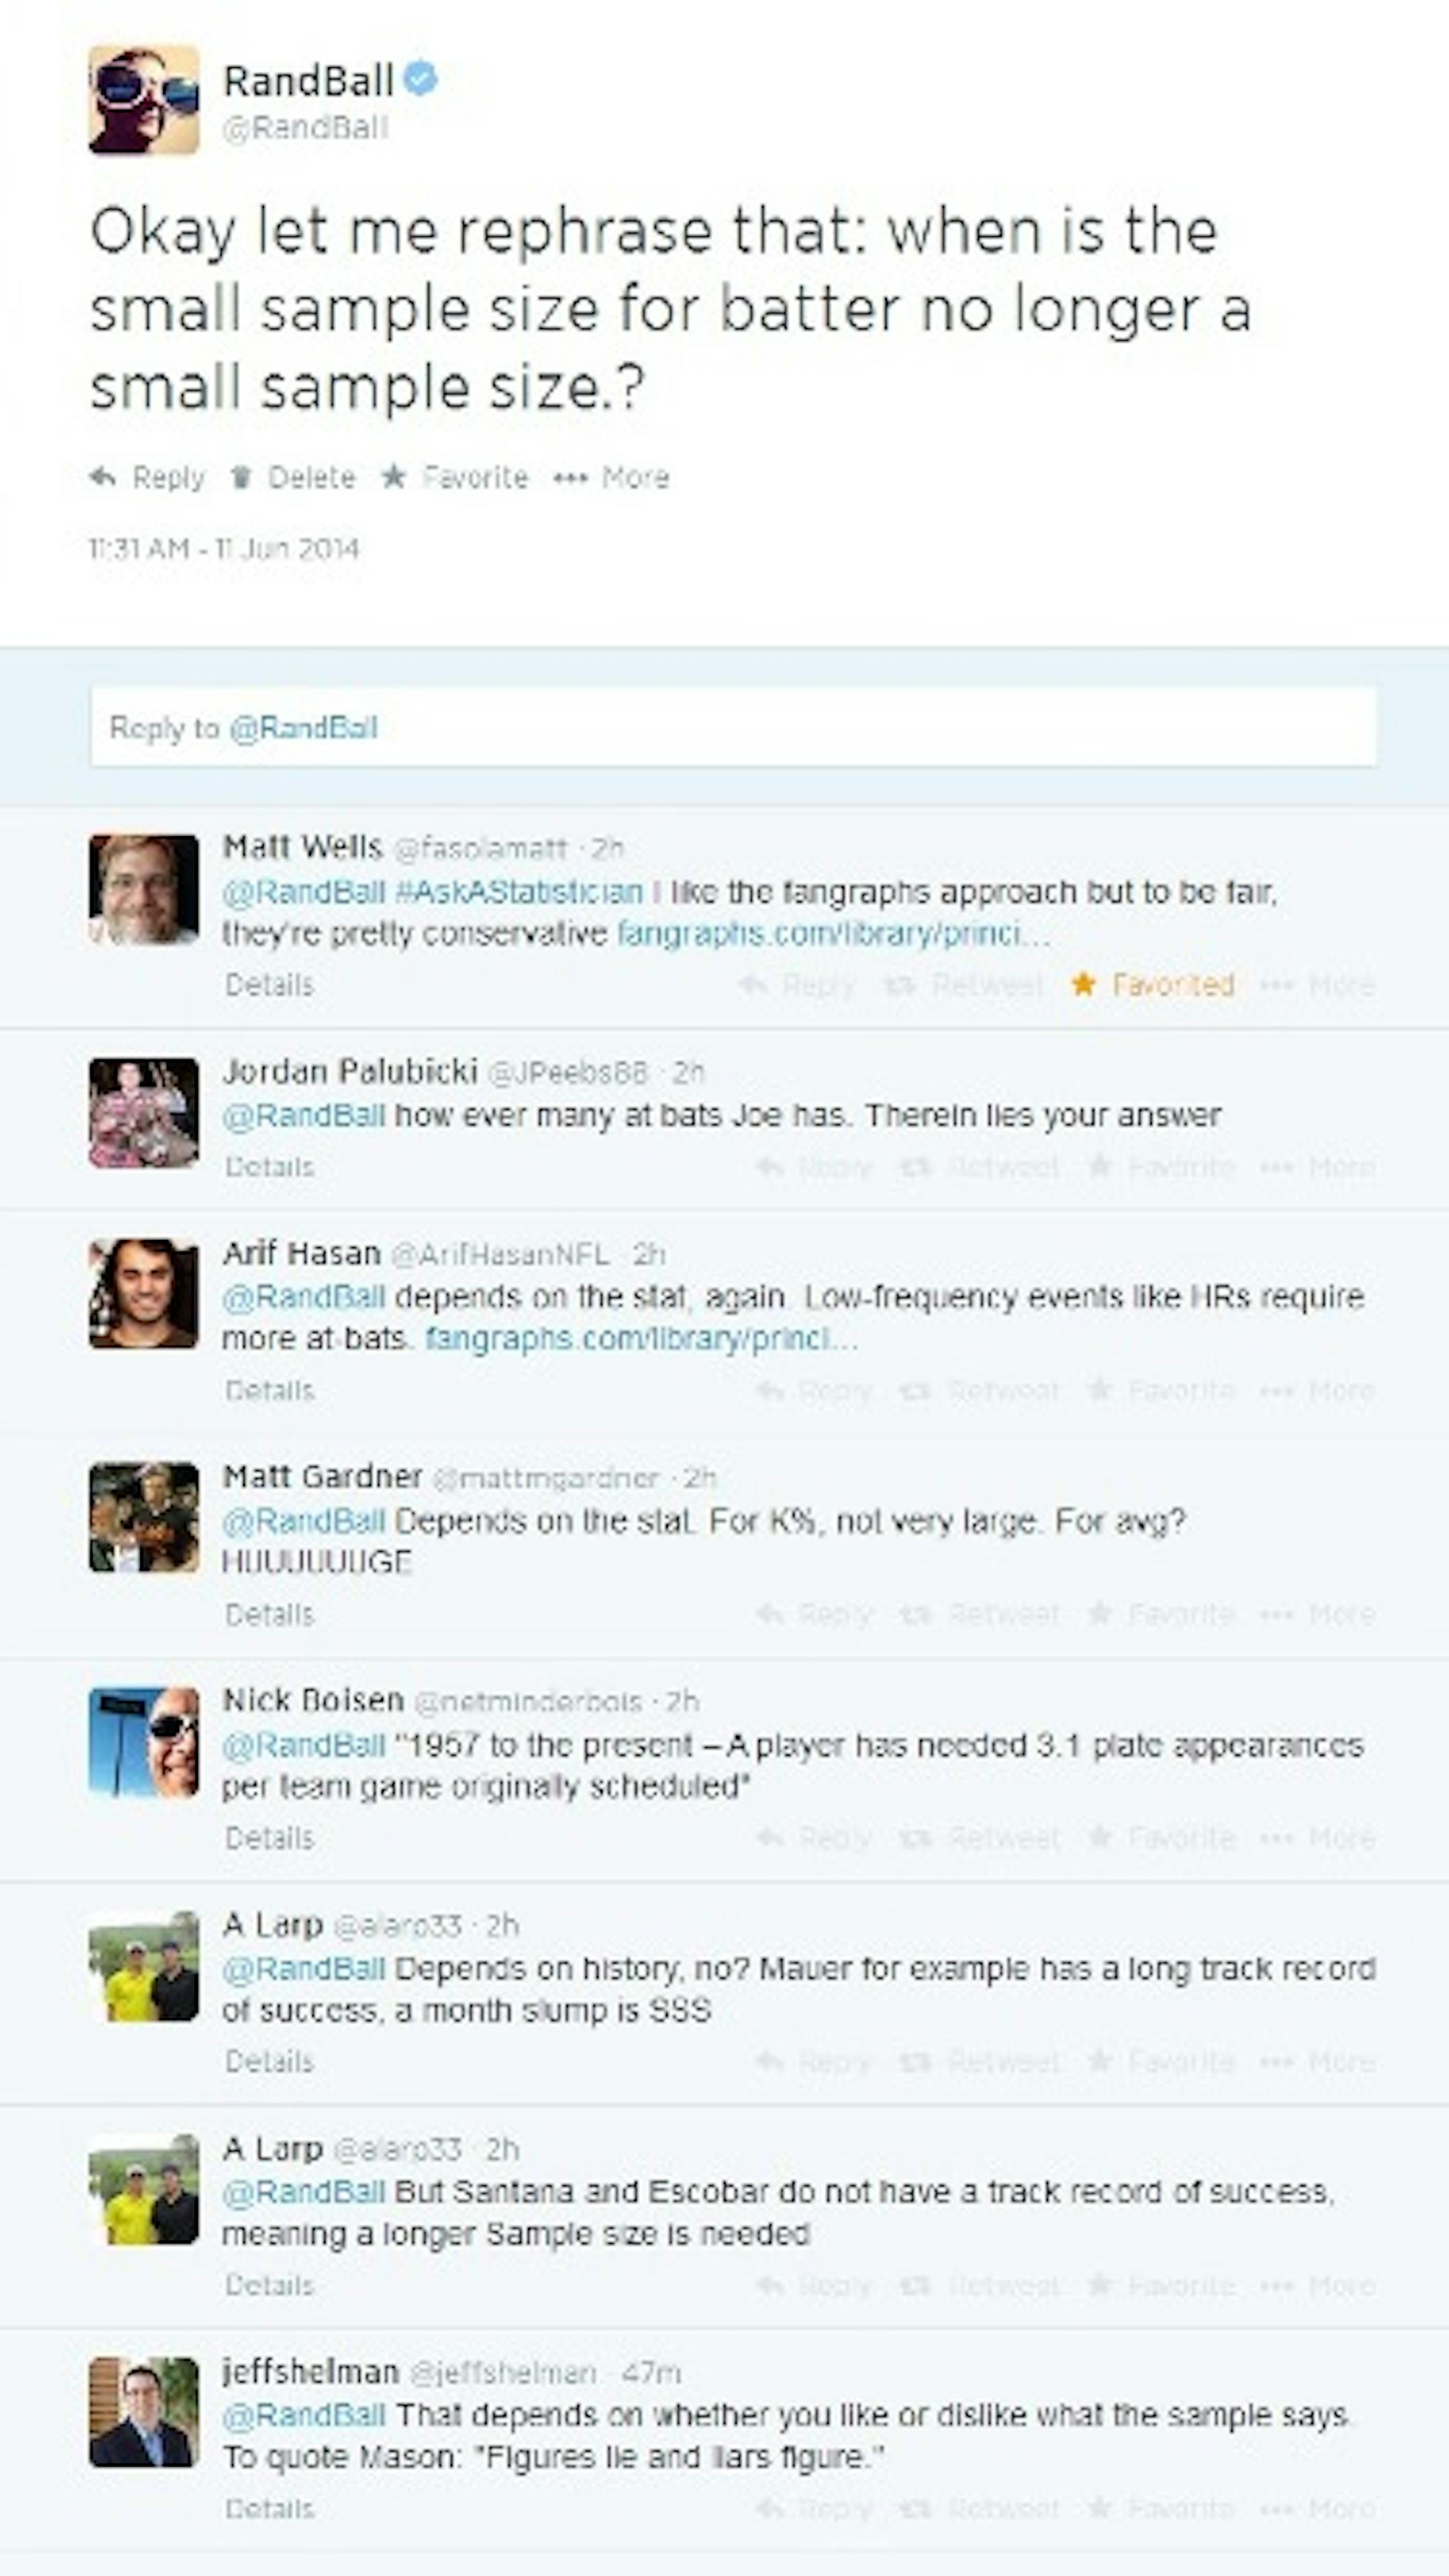Open fangraphs link in Arif Hasan's reply
1449x2576 pixels.
pos(641,1338)
